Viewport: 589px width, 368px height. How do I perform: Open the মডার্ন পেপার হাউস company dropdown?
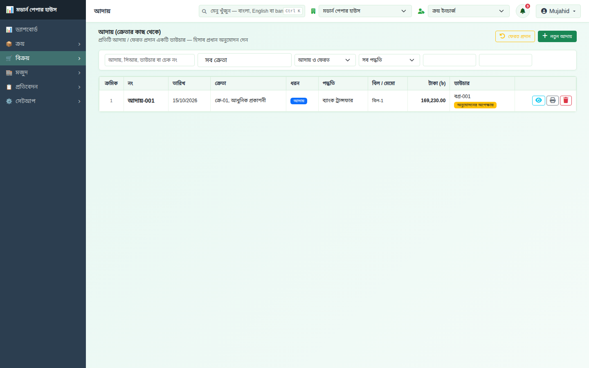coord(365,11)
